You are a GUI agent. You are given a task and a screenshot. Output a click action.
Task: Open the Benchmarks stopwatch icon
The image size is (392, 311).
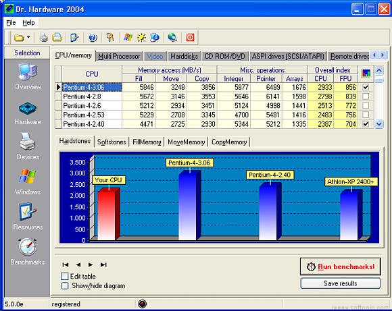28,247
